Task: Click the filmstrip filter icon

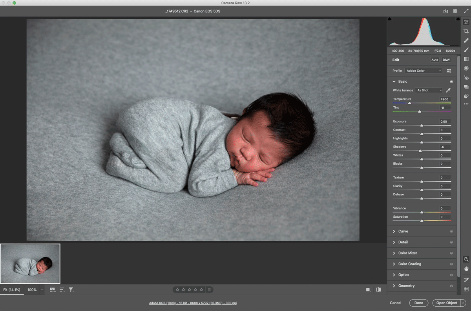Action: 71,289
